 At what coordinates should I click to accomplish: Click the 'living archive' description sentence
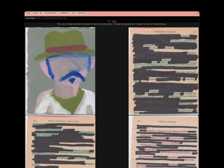tap(112, 24)
